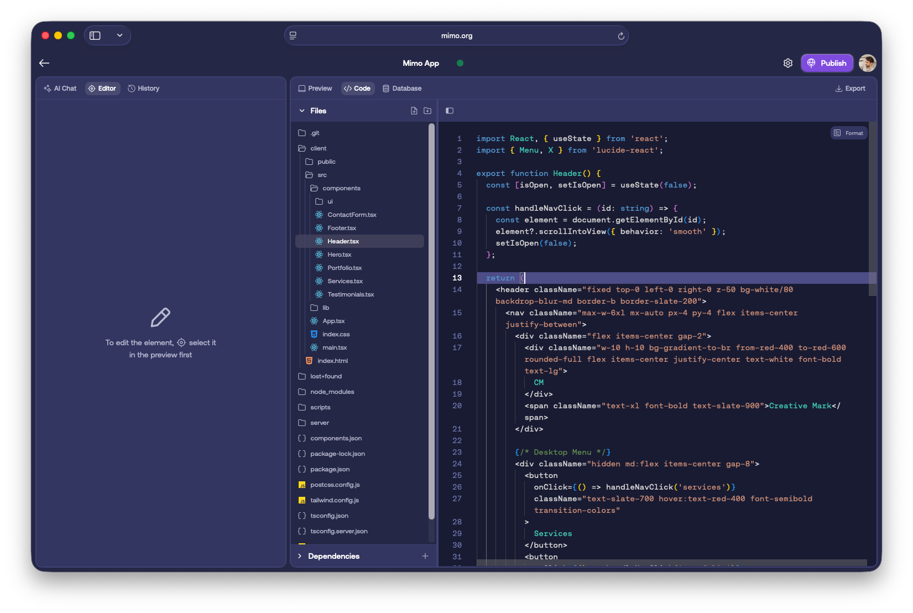Image resolution: width=913 pixels, height=613 pixels.
Task: Collapse the Files section chevron
Action: point(302,111)
